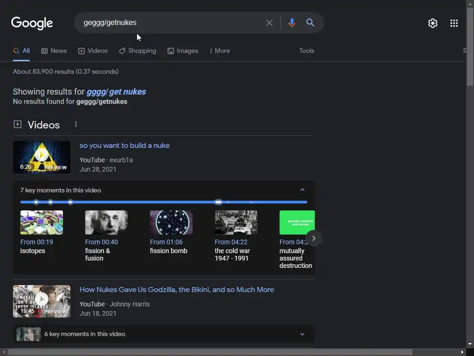The height and width of the screenshot is (356, 474).
Task: Clear the search box with X icon
Action: pos(269,23)
